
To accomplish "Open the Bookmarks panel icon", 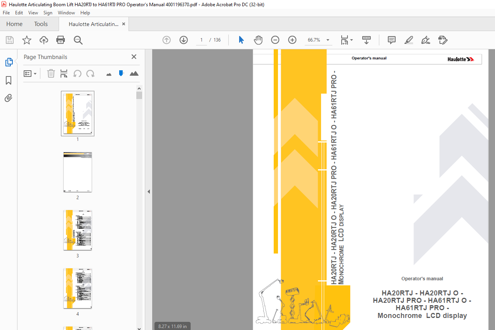I will pyautogui.click(x=9, y=80).
